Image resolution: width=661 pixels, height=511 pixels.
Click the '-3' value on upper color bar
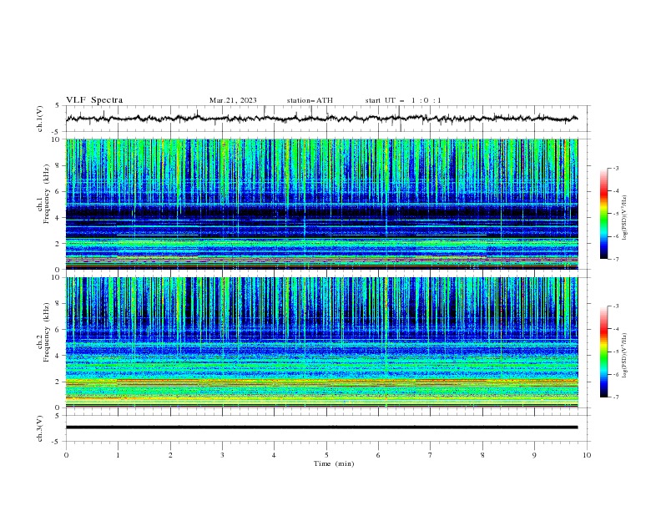(x=615, y=168)
